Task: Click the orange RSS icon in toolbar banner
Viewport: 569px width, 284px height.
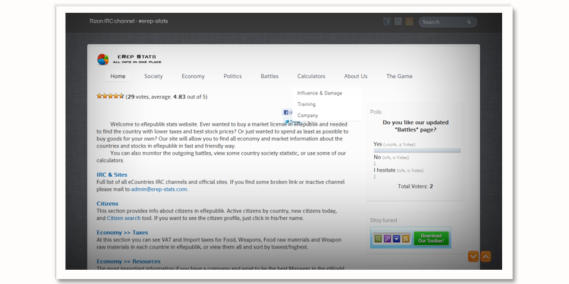Action: pos(406,239)
